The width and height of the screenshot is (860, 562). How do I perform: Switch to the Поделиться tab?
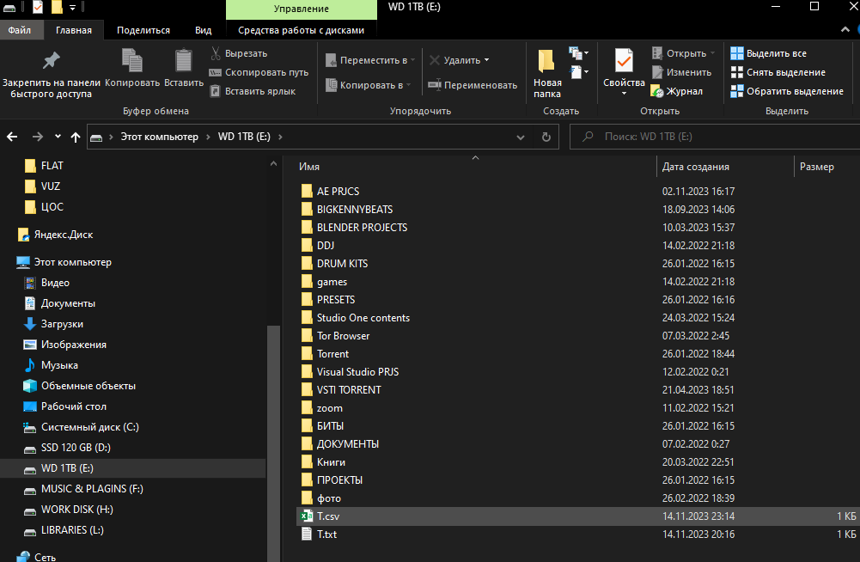pyautogui.click(x=143, y=30)
